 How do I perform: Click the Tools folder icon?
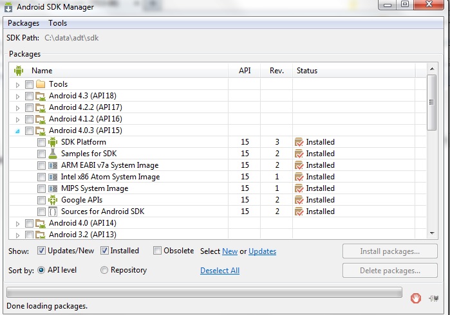[41, 84]
